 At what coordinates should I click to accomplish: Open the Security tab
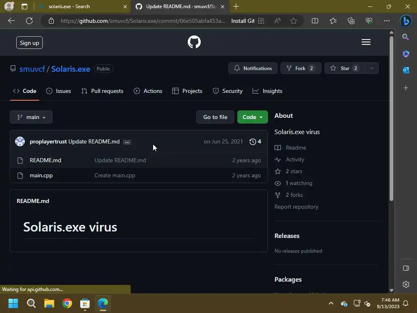click(x=228, y=91)
